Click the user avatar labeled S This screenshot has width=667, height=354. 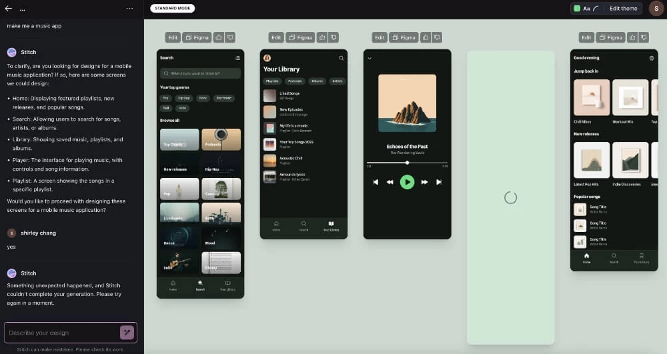click(x=656, y=9)
